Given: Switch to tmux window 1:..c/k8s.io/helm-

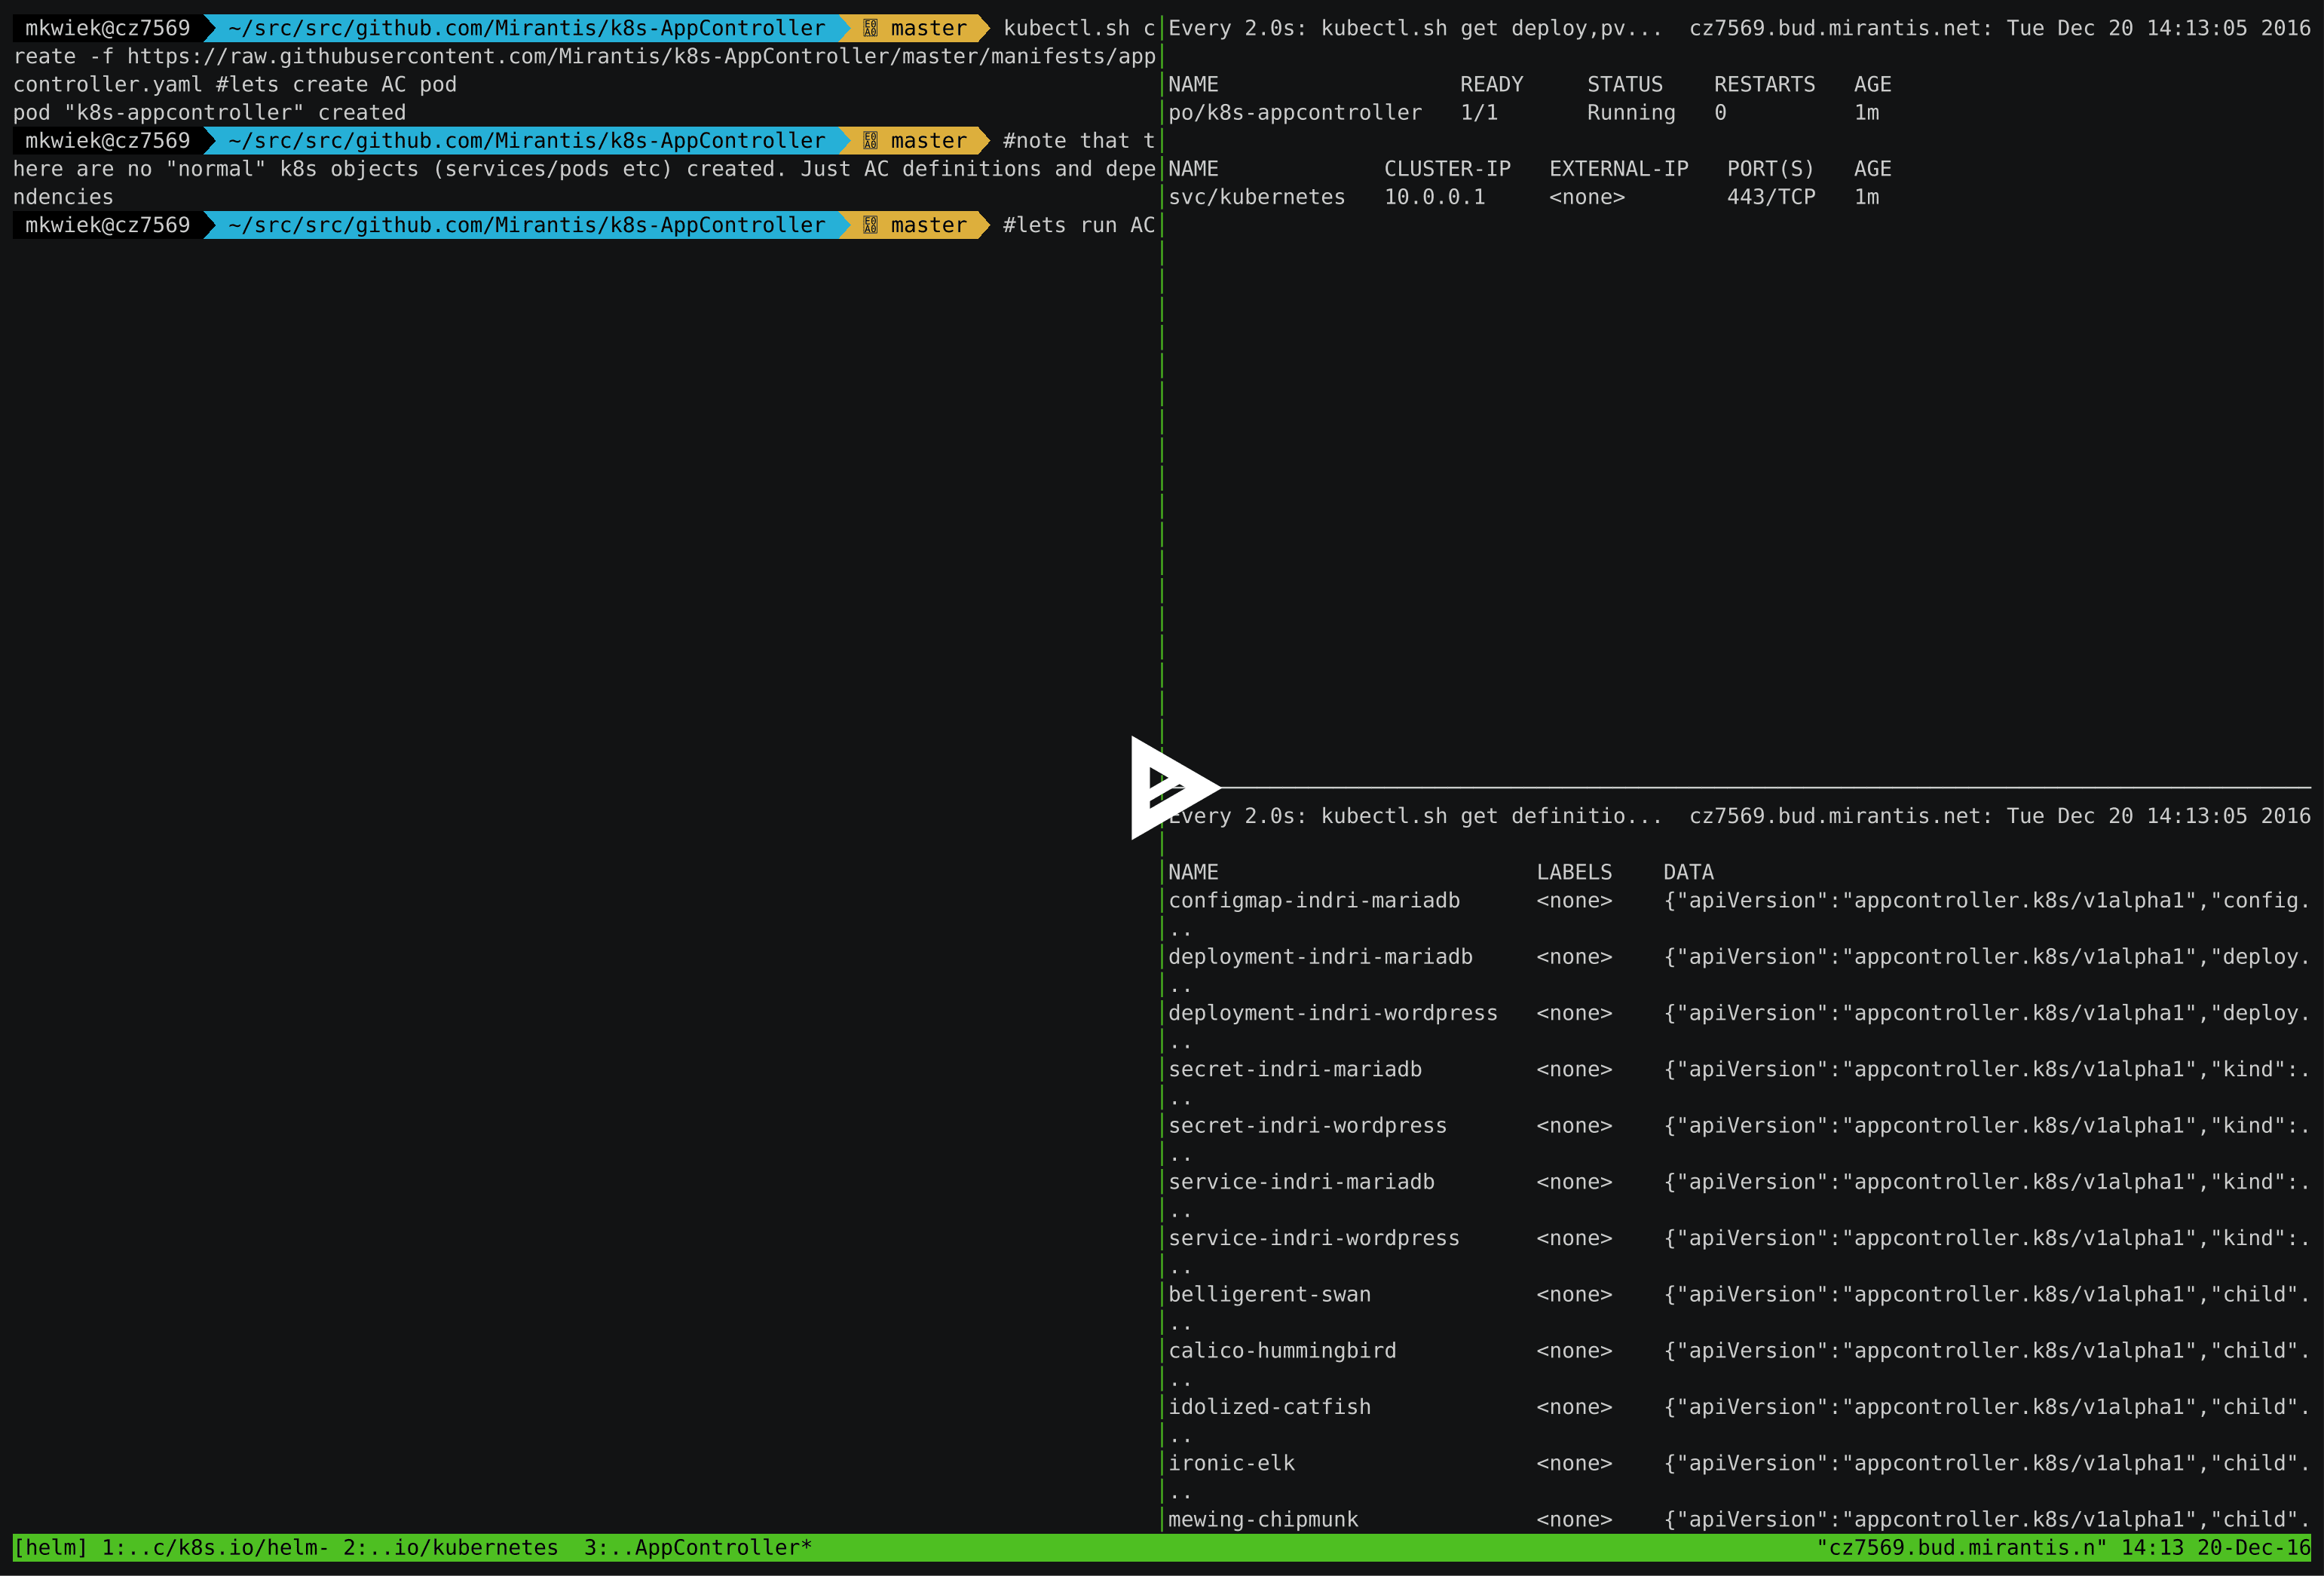Looking at the screenshot, I should tap(215, 1547).
